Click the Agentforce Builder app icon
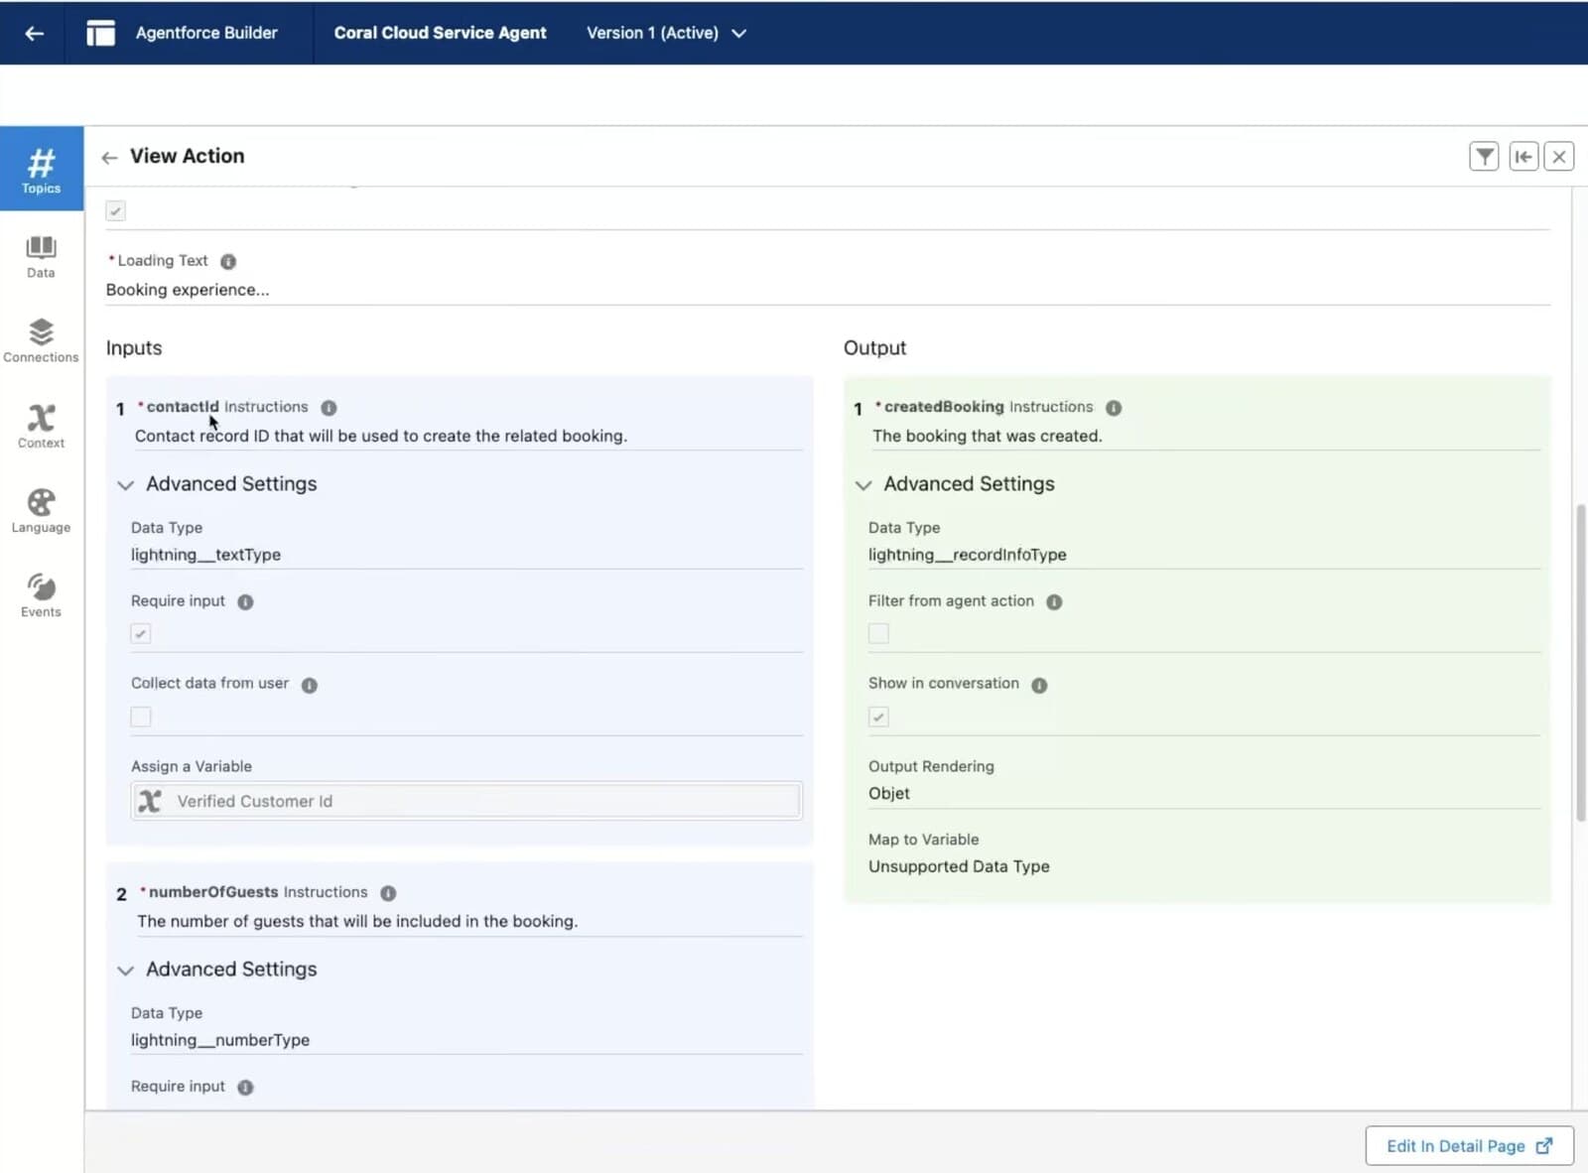1588x1173 pixels. 100,33
